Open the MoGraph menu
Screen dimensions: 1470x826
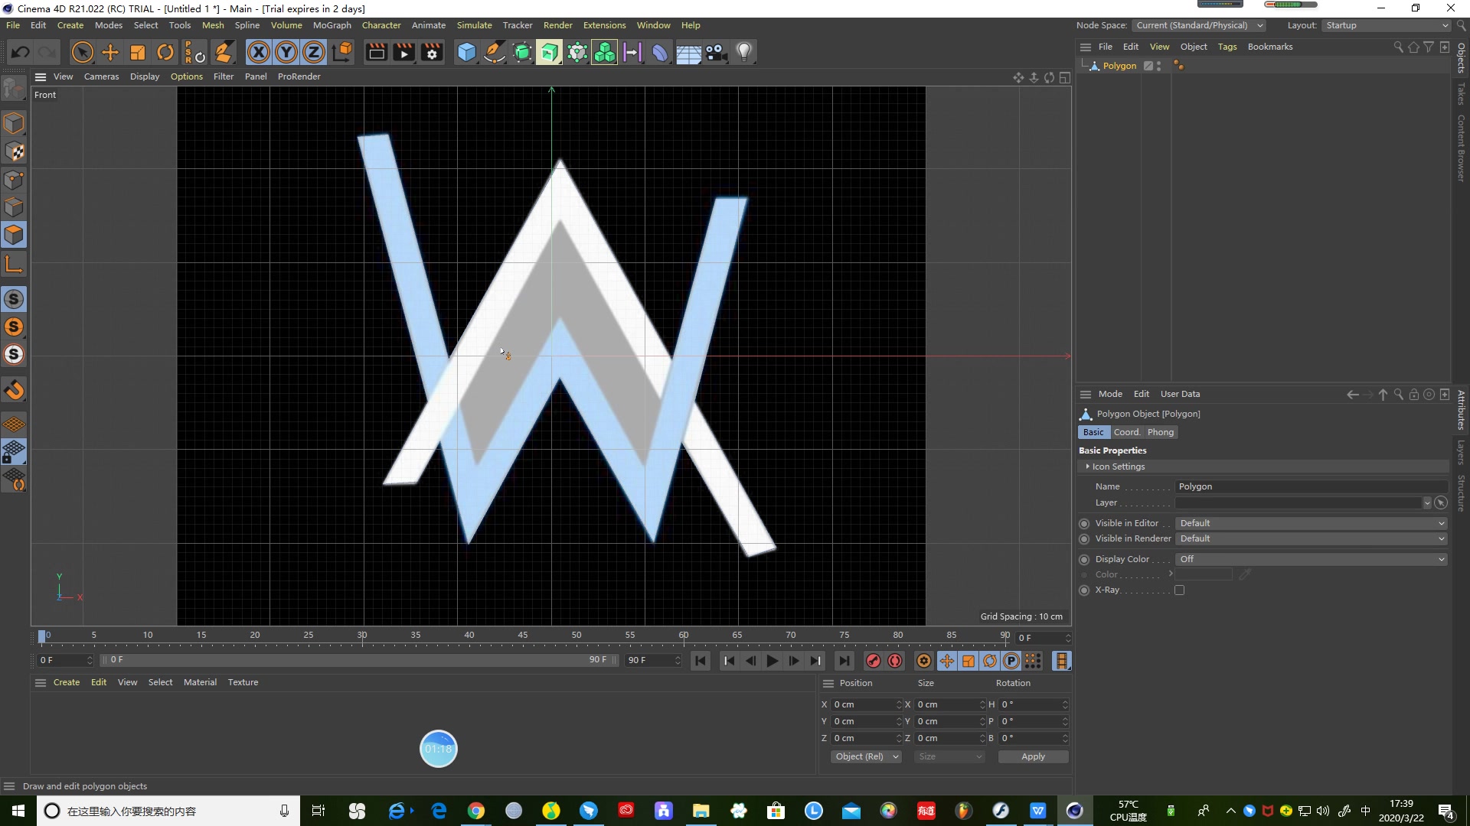point(332,25)
